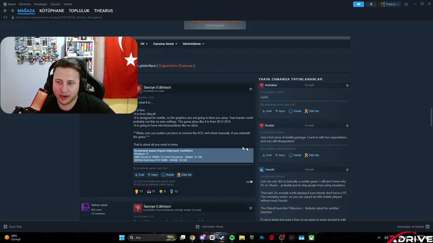Click the Windows taskbar Ara search box
This screenshot has height=243, width=433.
[152, 238]
